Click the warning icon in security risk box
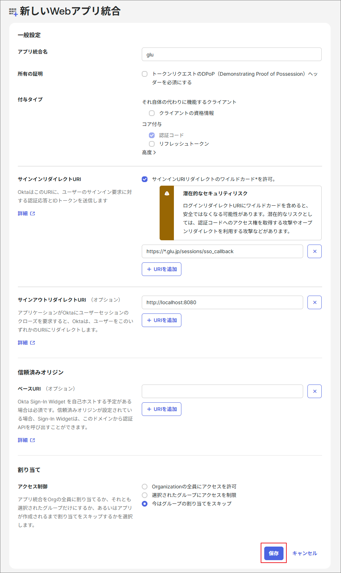The height and width of the screenshot is (573, 341). [167, 193]
